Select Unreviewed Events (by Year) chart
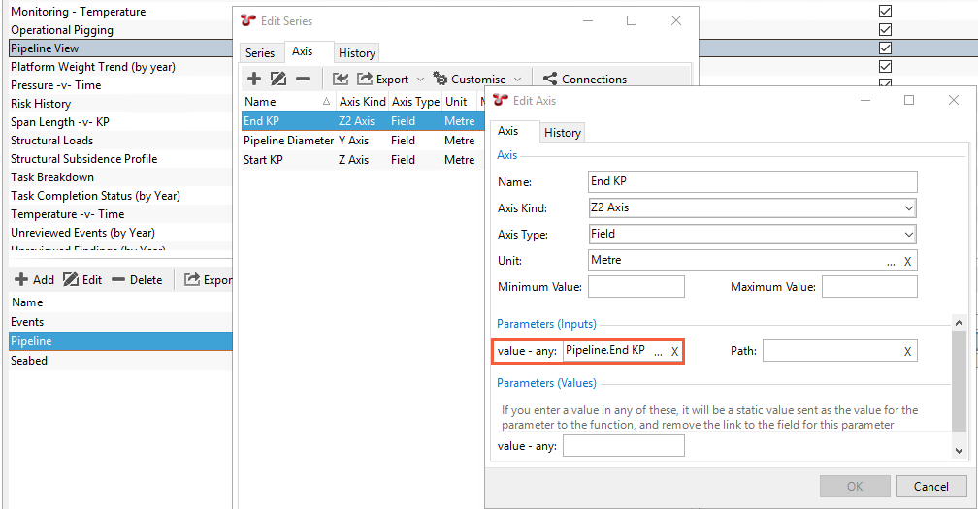 [82, 233]
